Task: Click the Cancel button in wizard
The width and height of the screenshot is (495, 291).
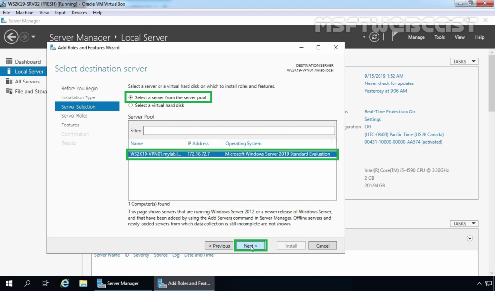Action: [322, 246]
